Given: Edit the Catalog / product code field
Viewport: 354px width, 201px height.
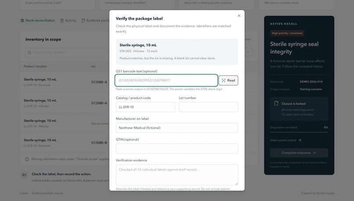Looking at the screenshot, I should [145, 107].
